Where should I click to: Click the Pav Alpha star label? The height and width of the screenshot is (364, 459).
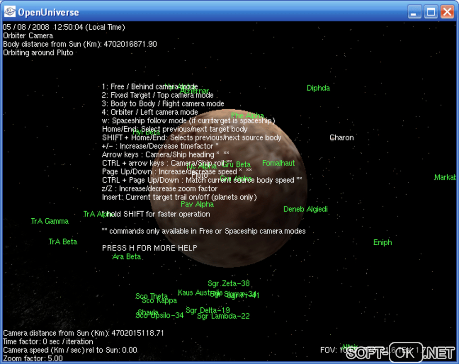pos(197,204)
